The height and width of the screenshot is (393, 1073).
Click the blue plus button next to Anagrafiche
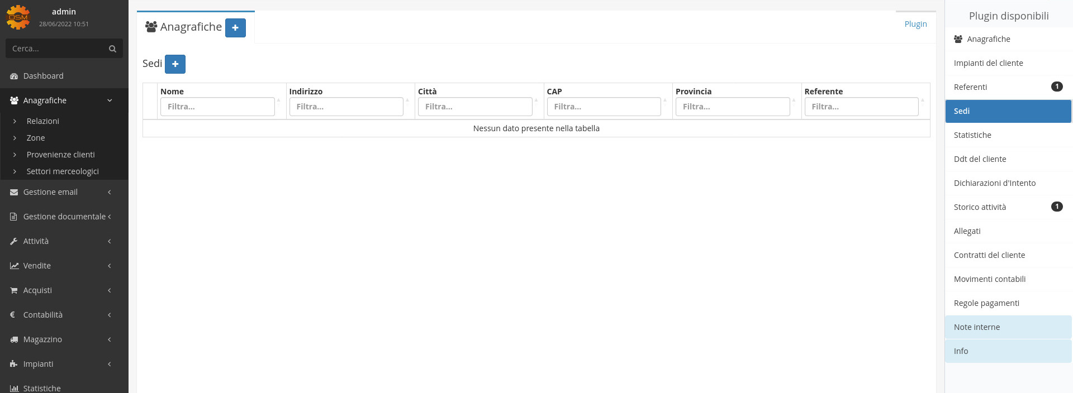[x=235, y=28]
